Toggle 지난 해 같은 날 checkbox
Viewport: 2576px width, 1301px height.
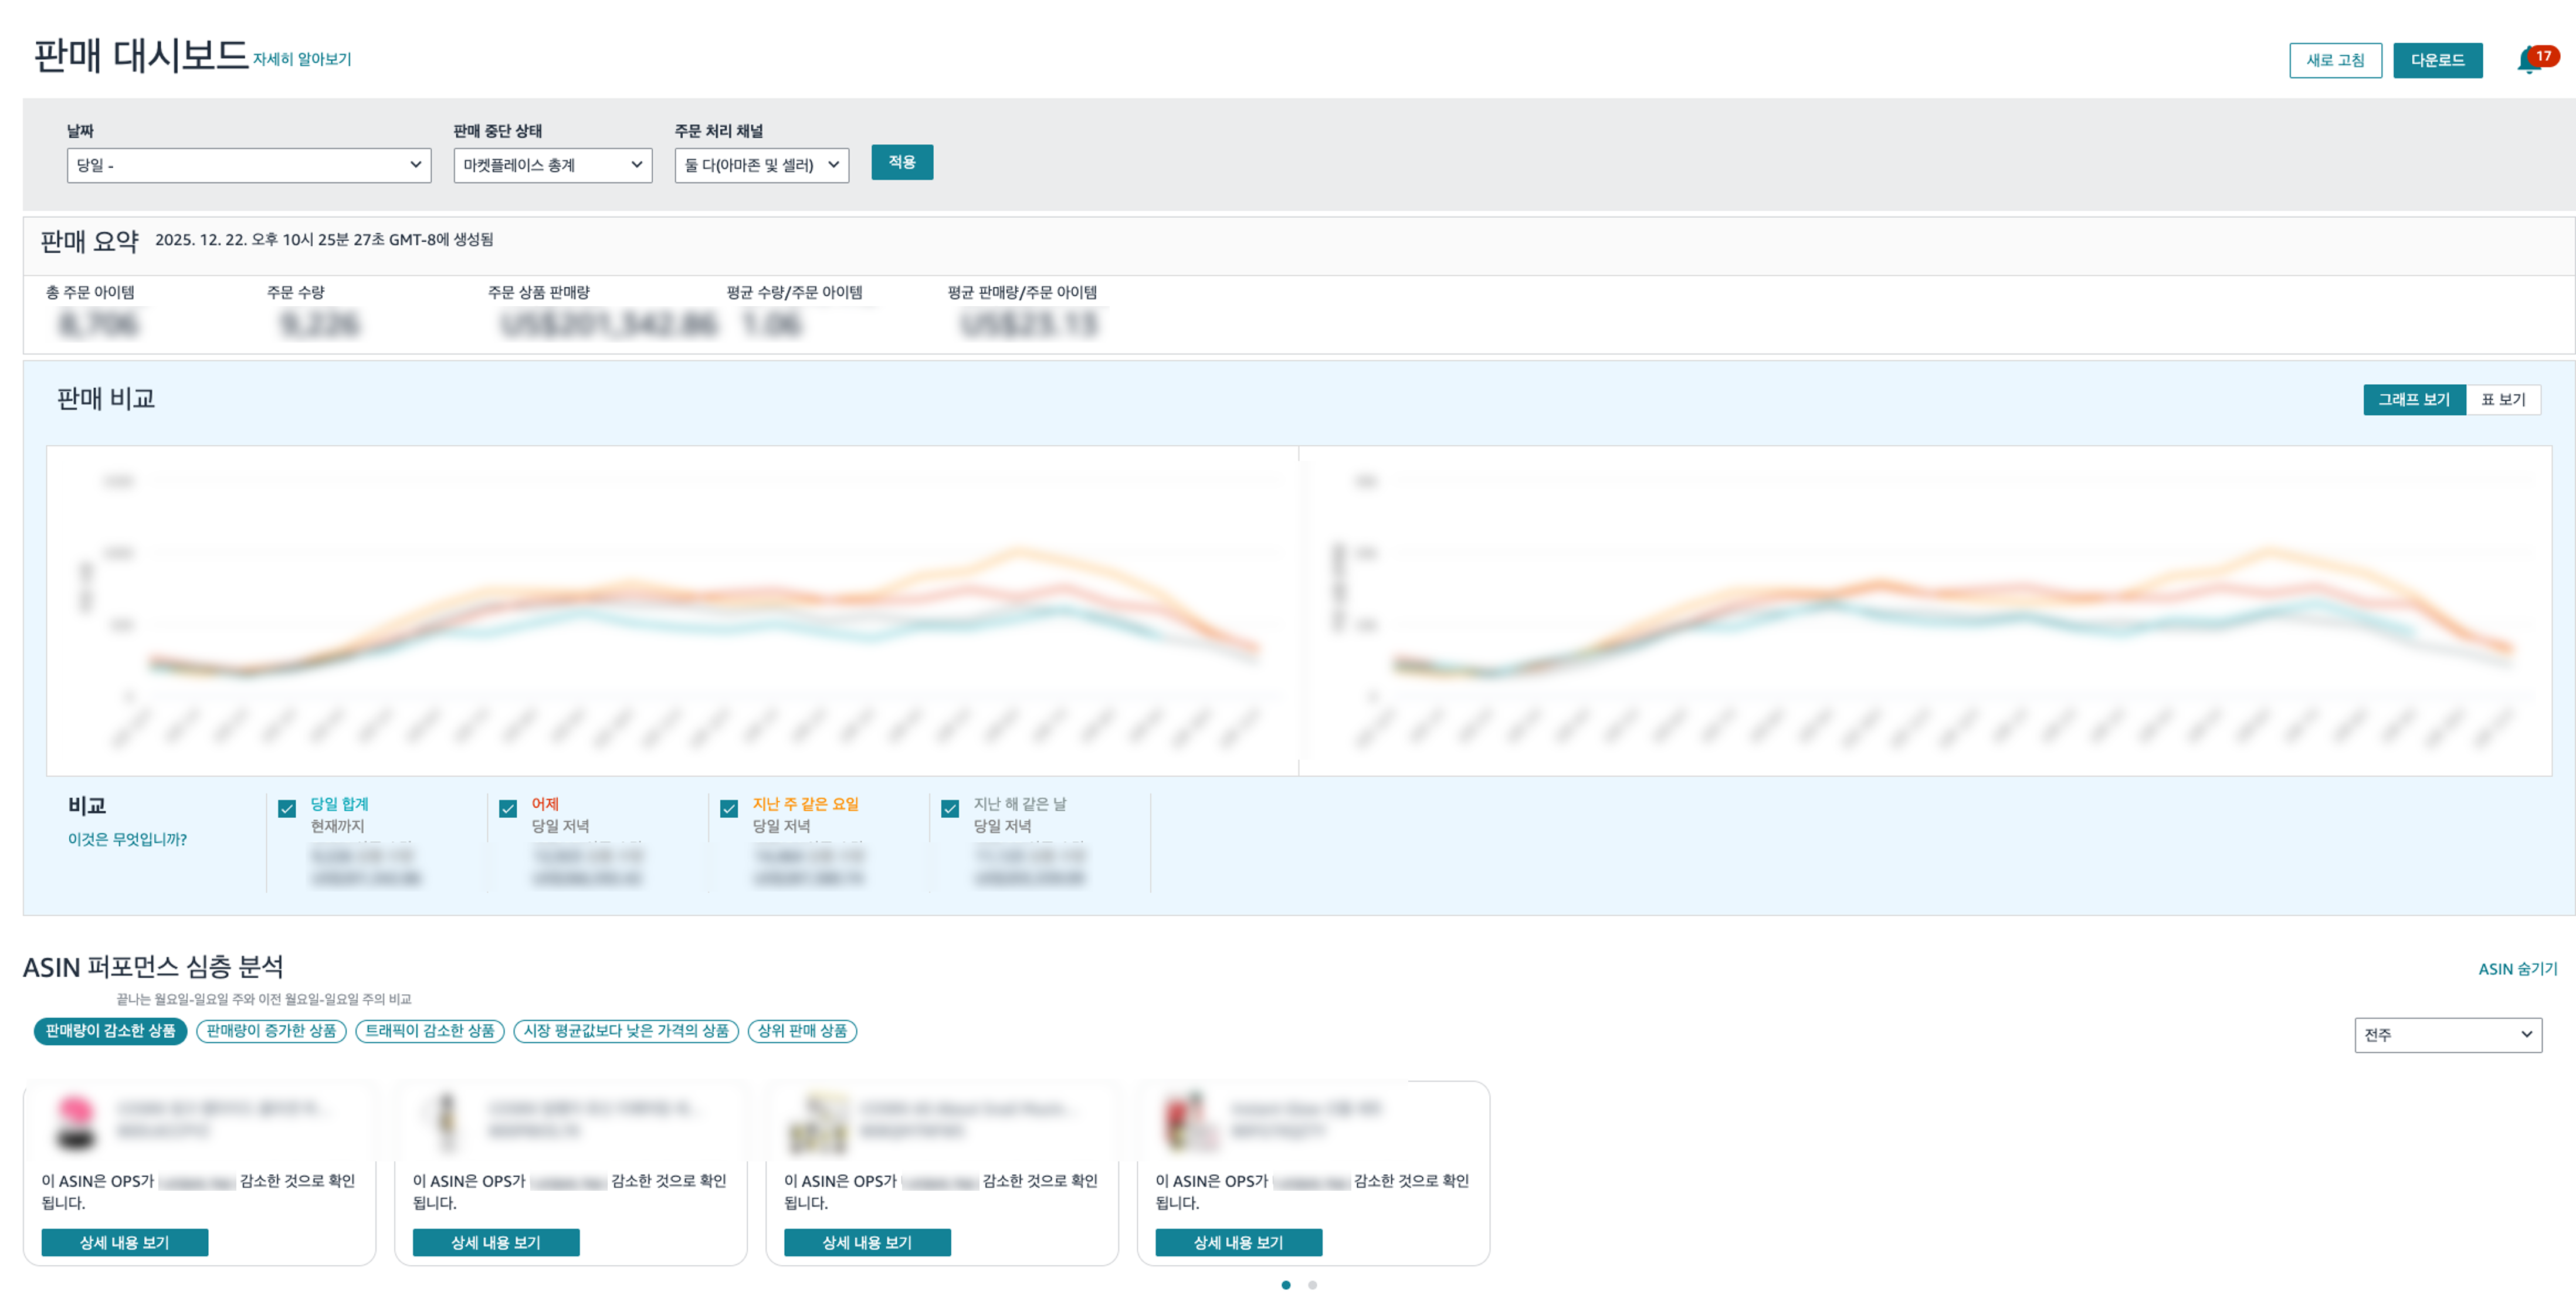(950, 808)
